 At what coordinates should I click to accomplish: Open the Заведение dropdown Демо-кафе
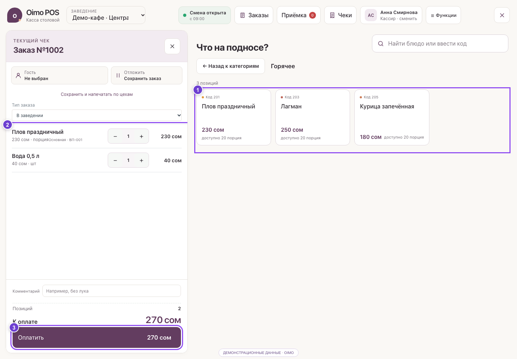coord(106,15)
